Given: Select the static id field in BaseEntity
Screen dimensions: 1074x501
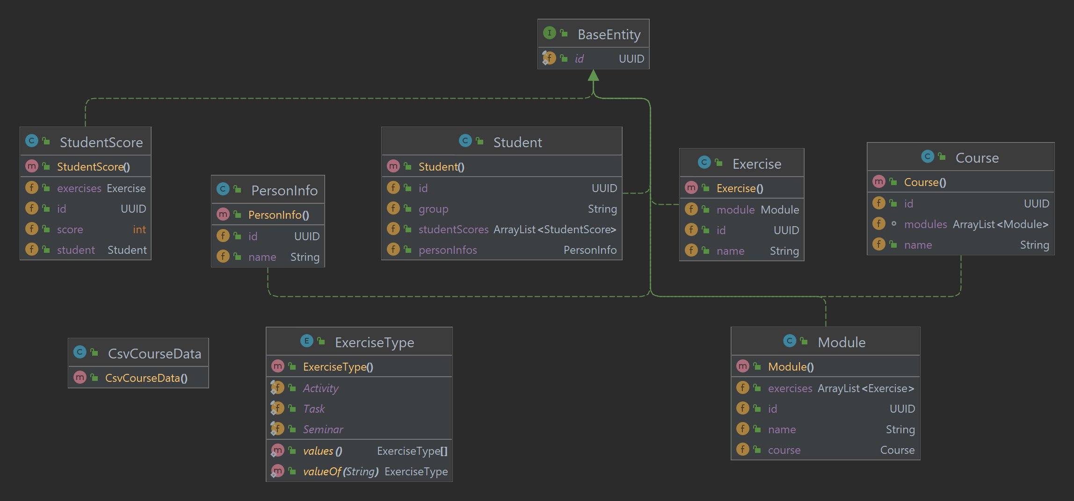Looking at the screenshot, I should (580, 58).
